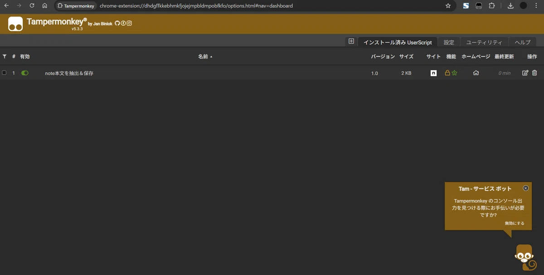
Task: Click the 2 KB size value
Action: pos(406,73)
